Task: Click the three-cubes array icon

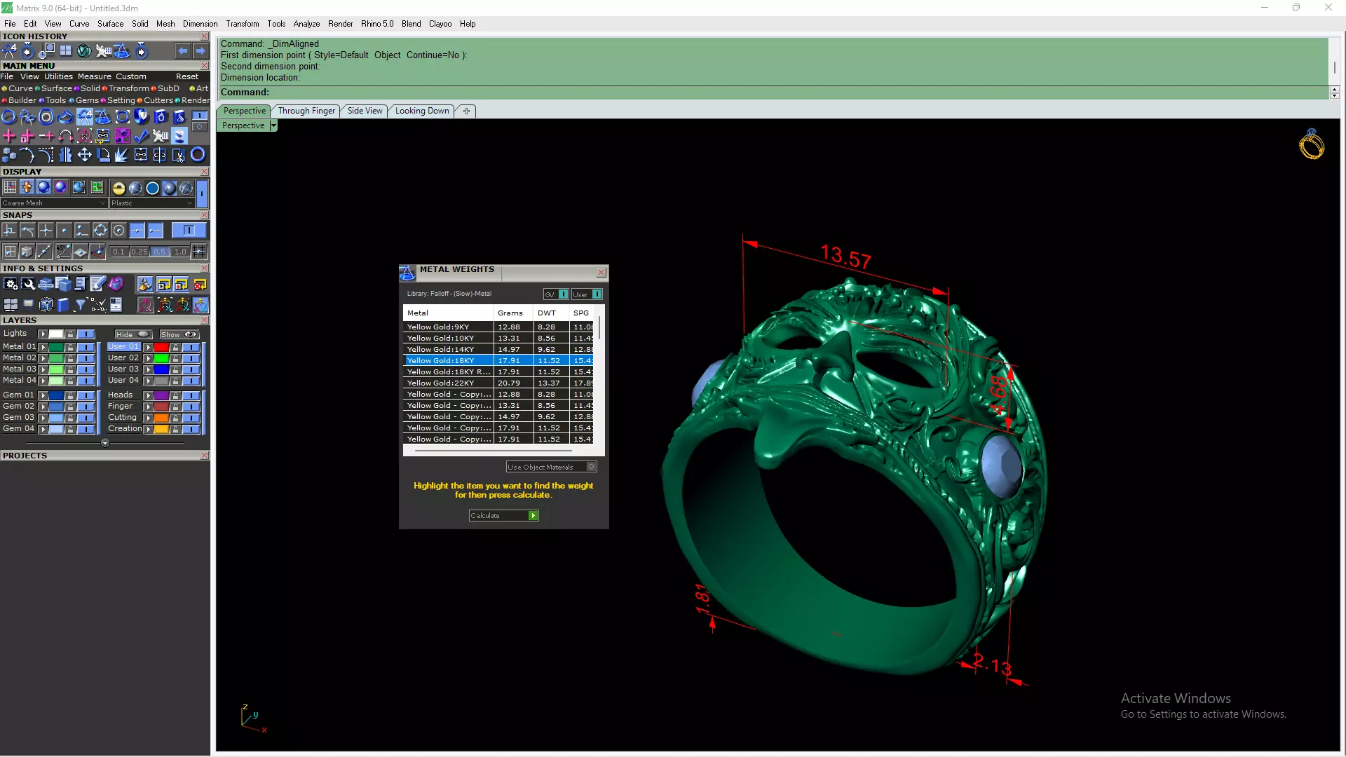Action: click(9, 155)
